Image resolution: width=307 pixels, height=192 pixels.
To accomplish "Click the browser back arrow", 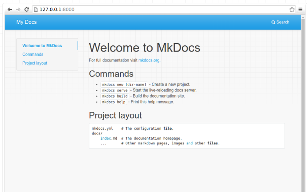I will 10,10.
